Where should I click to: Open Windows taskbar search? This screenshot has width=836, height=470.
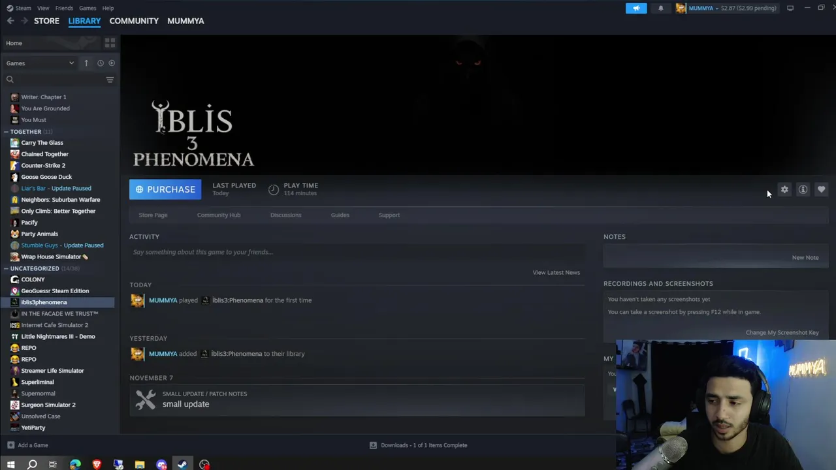coord(32,465)
